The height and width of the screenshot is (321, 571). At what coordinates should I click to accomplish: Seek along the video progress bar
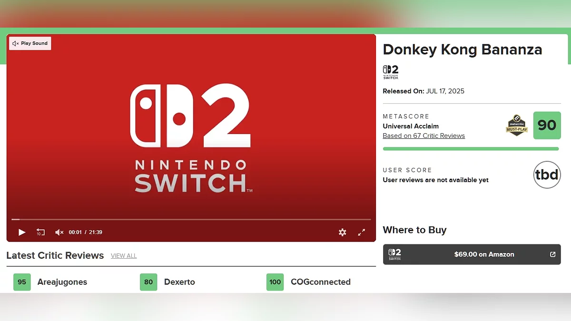[191, 219]
